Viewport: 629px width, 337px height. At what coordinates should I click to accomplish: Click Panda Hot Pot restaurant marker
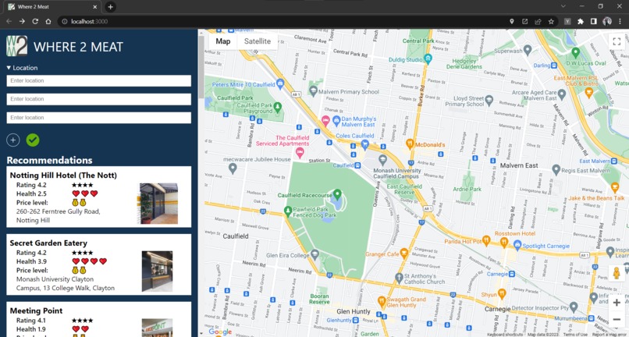point(486,240)
